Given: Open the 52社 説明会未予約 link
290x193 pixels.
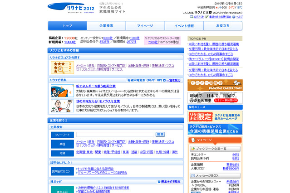Looking at the screenshot, I should tap(236, 159).
